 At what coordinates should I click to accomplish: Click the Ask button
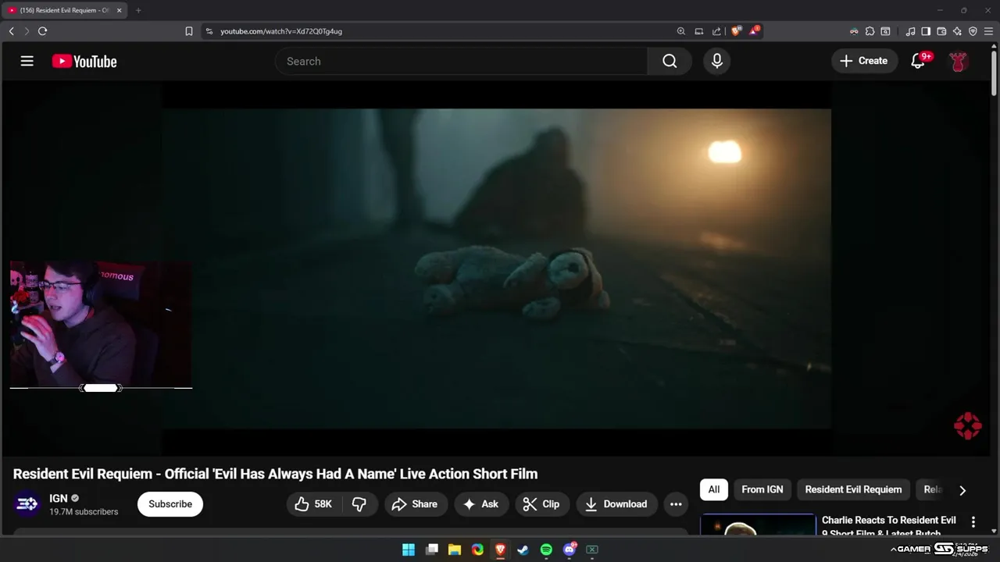(x=481, y=504)
